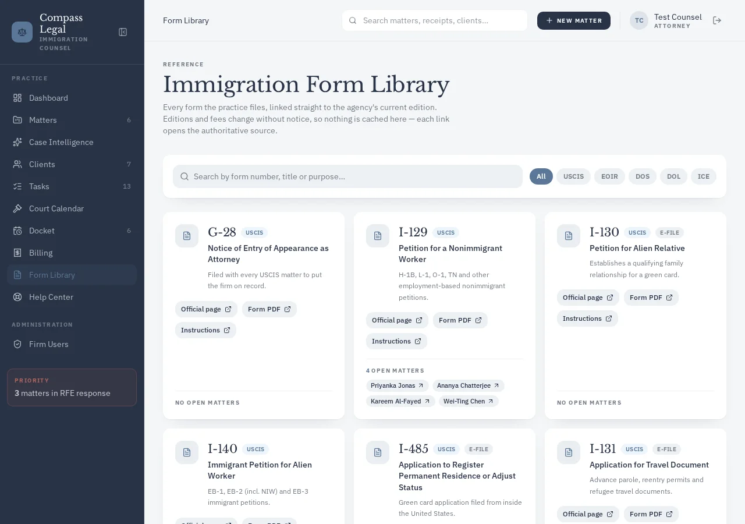
Task: Click the Dashboard grid icon
Action: tap(17, 98)
